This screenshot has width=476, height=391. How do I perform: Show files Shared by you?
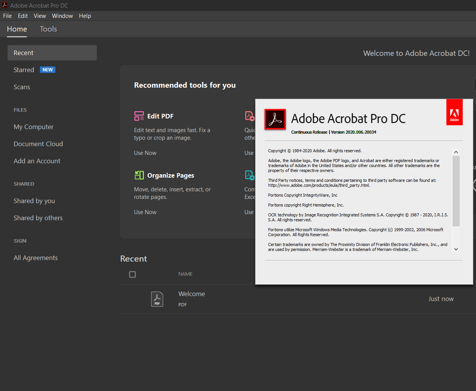[34, 201]
